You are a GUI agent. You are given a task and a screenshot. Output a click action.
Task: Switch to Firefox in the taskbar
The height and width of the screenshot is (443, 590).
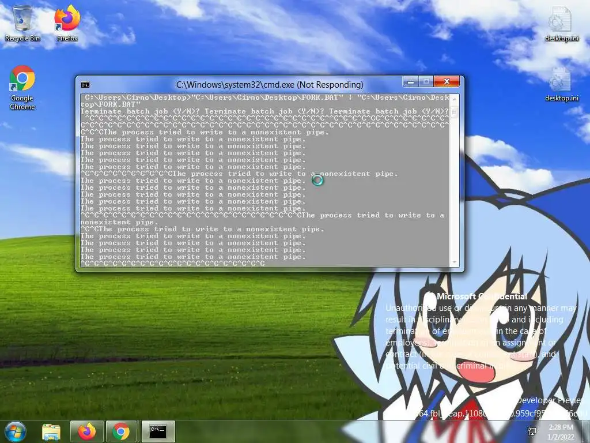click(x=86, y=431)
